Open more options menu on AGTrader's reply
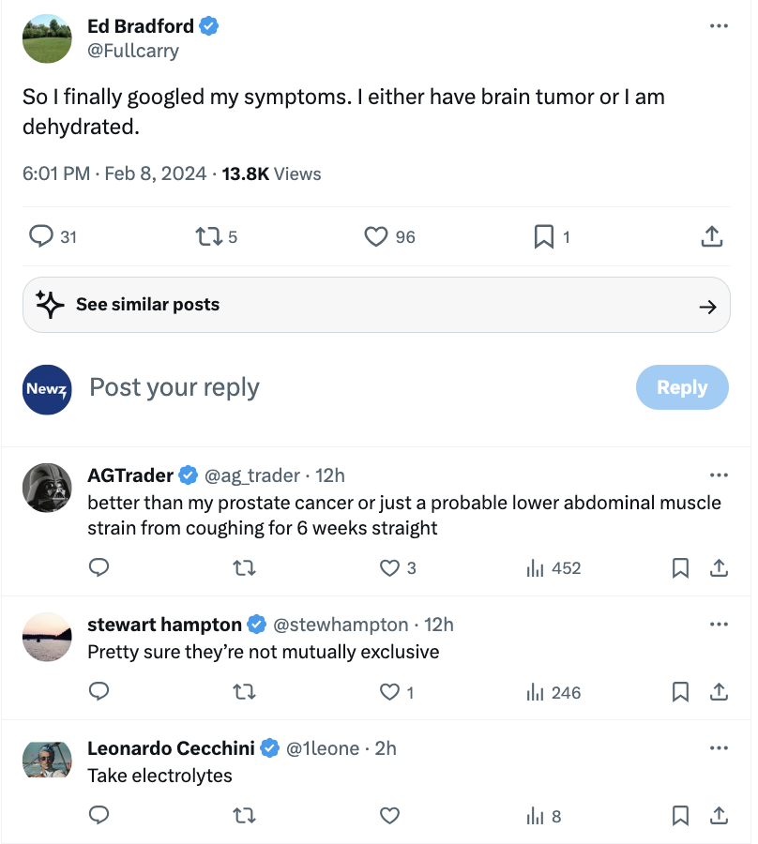This screenshot has width=758, height=844. pyautogui.click(x=719, y=475)
